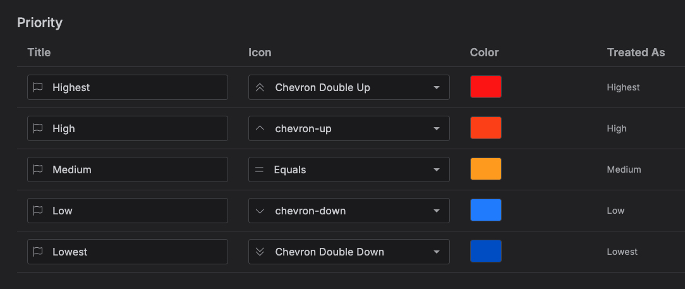Open the Chevron Double Down icon dropdown
The height and width of the screenshot is (289, 685).
pos(349,252)
